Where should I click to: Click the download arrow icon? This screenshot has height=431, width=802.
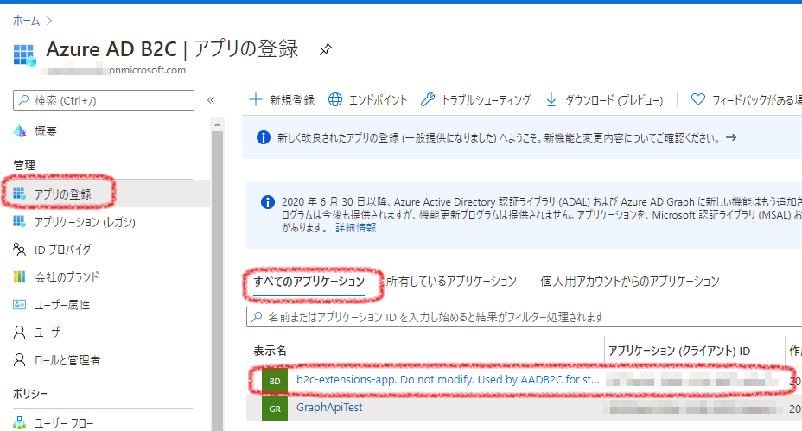[x=551, y=99]
